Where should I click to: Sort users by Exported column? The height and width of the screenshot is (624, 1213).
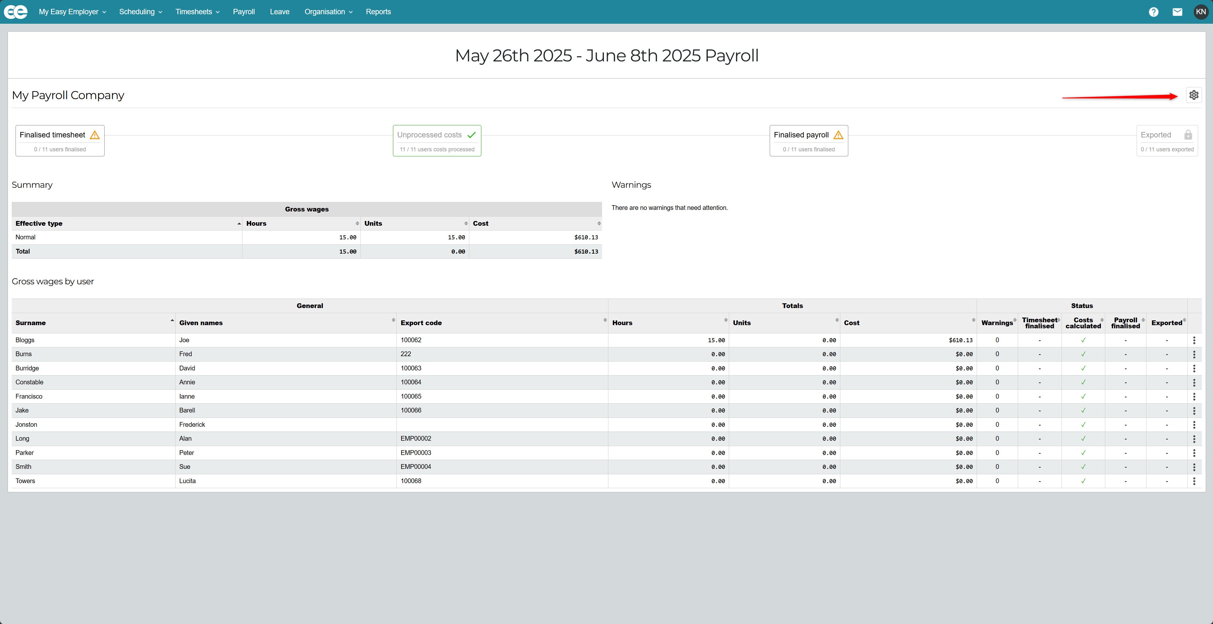[1167, 323]
